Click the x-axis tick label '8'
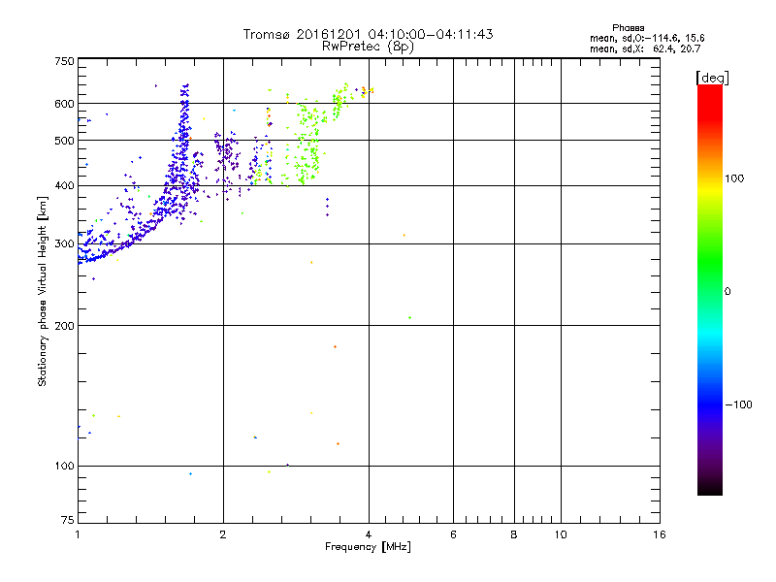Image resolution: width=776 pixels, height=582 pixels. click(x=514, y=534)
